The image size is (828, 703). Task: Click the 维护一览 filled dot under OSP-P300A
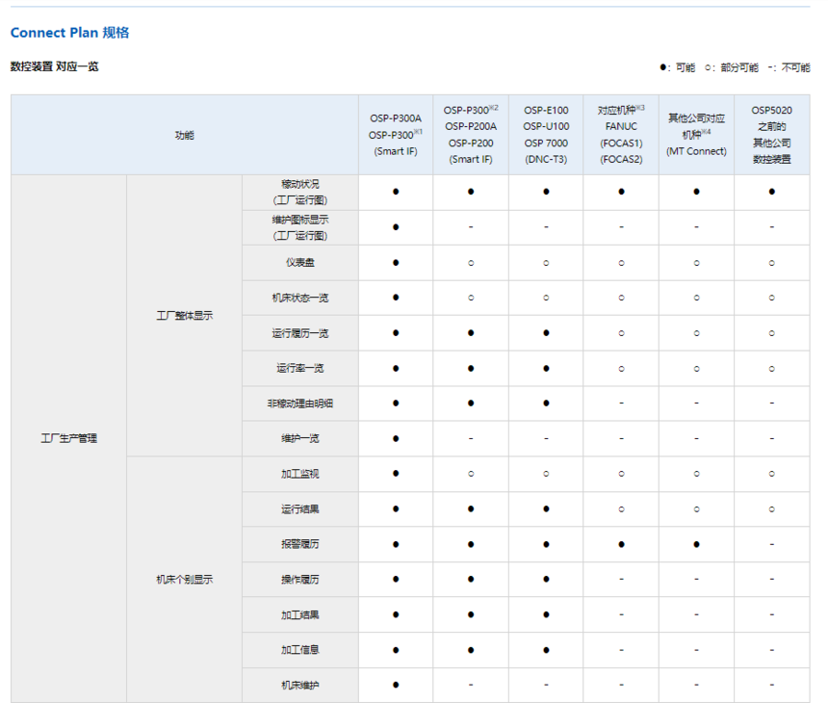[x=396, y=438]
